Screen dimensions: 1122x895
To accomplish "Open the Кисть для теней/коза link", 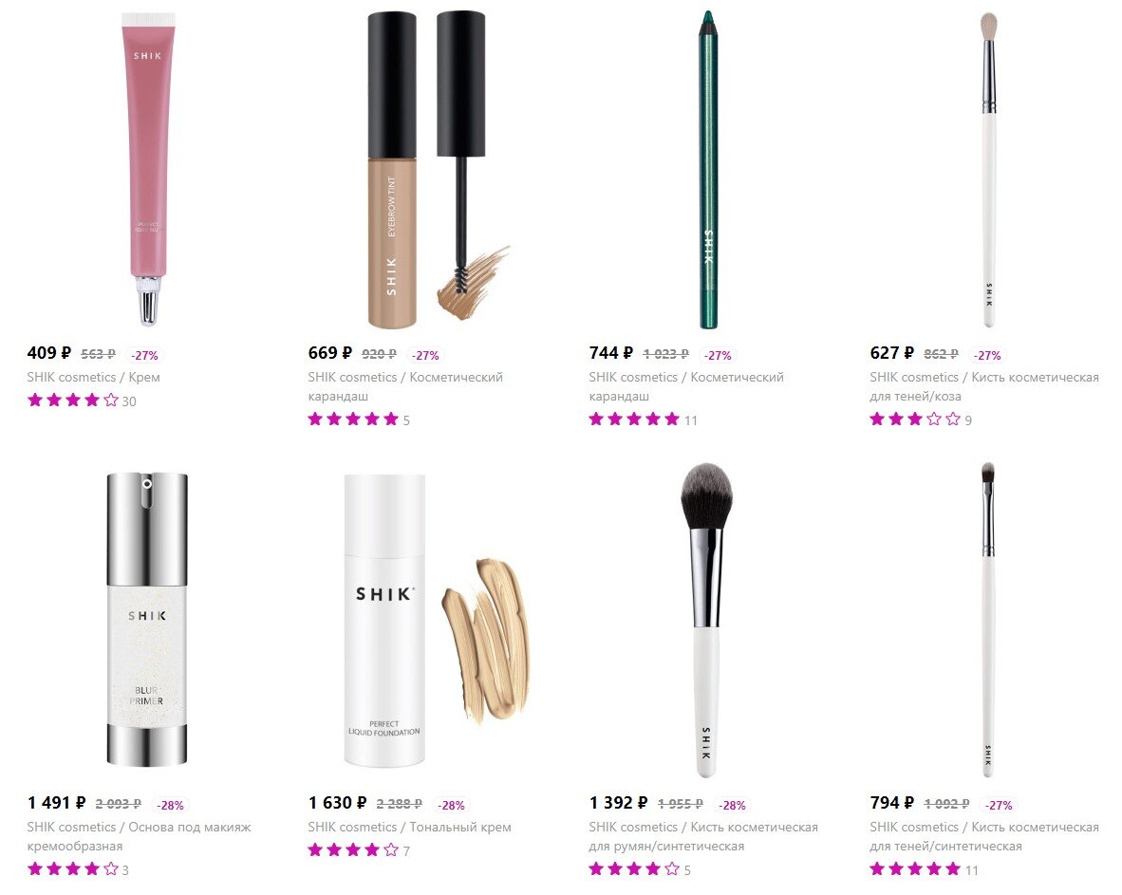I will coord(984,386).
